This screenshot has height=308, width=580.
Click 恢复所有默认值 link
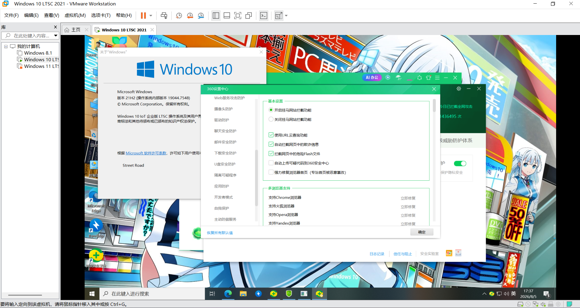(220, 233)
